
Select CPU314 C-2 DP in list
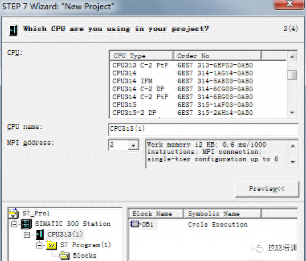click(x=138, y=89)
